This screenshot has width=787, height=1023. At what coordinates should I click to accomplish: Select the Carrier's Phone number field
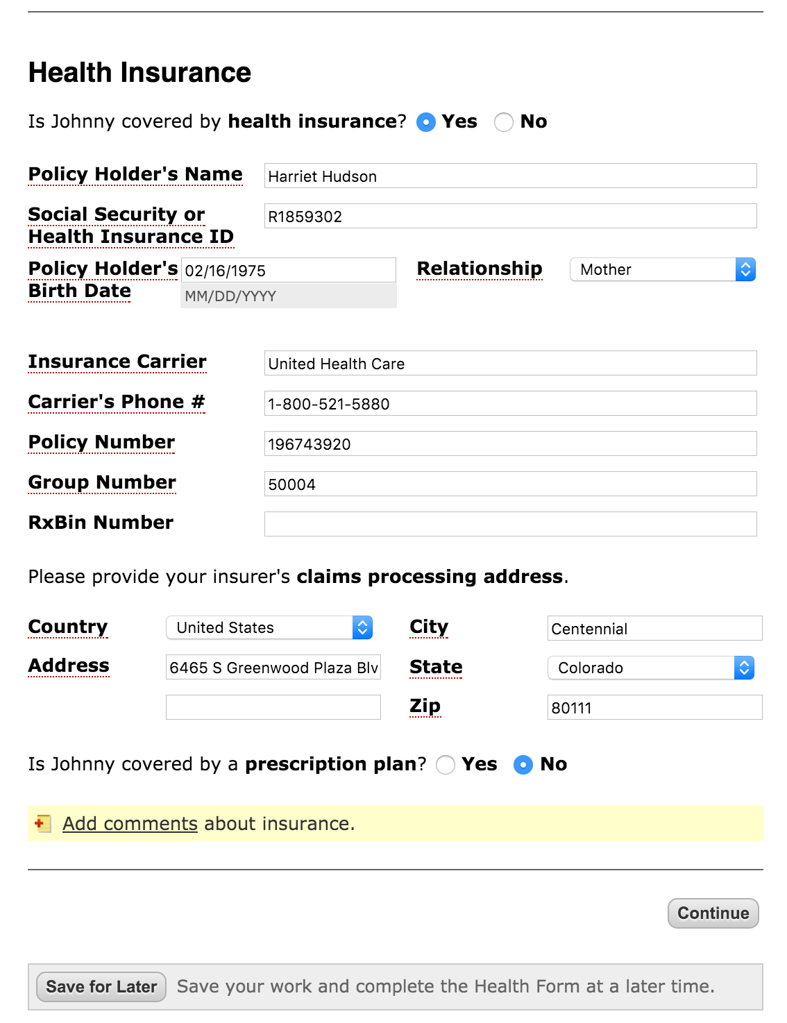510,403
